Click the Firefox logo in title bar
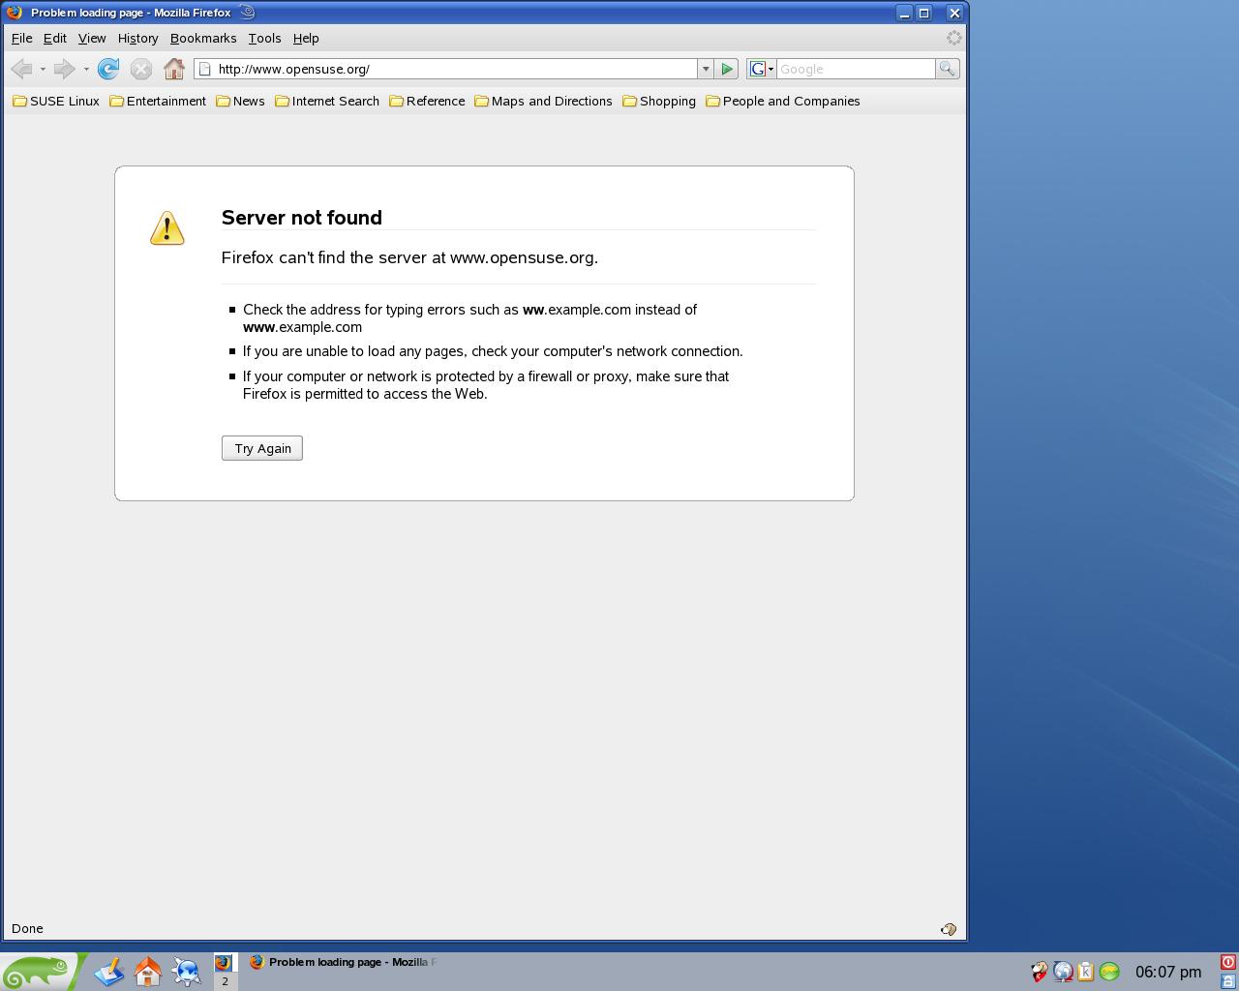1239x991 pixels. [x=15, y=13]
